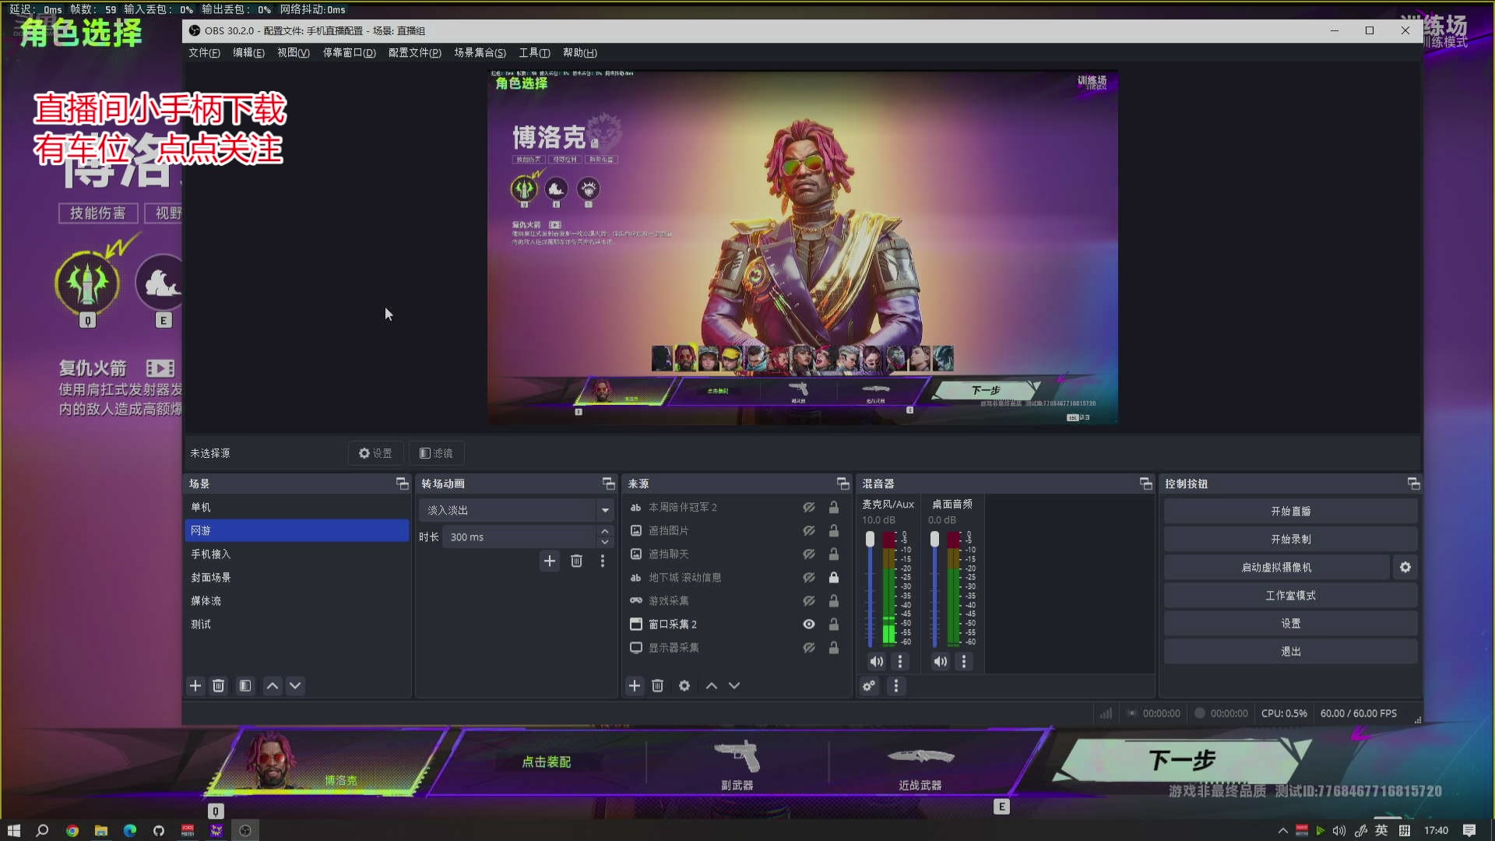Move source down arrow in Sources panel
Image resolution: width=1495 pixels, height=841 pixels.
(x=734, y=686)
